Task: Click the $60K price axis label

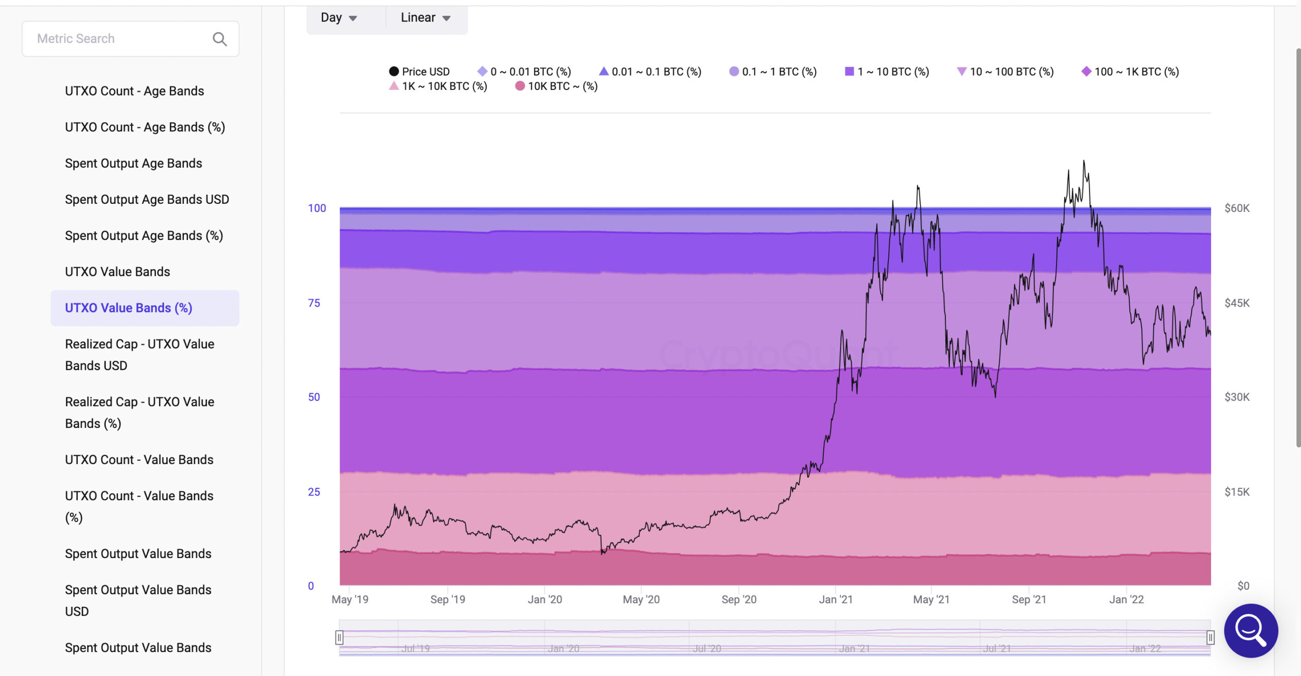Action: (1237, 208)
